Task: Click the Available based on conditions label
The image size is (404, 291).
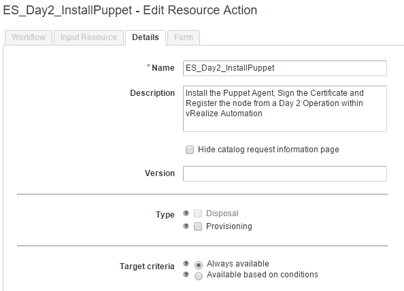Action: click(263, 275)
